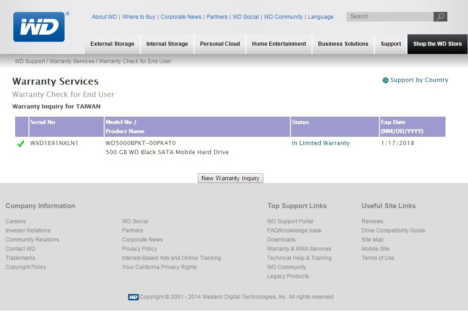This screenshot has width=468, height=312.
Task: Open the Site Map link
Action: [373, 240]
